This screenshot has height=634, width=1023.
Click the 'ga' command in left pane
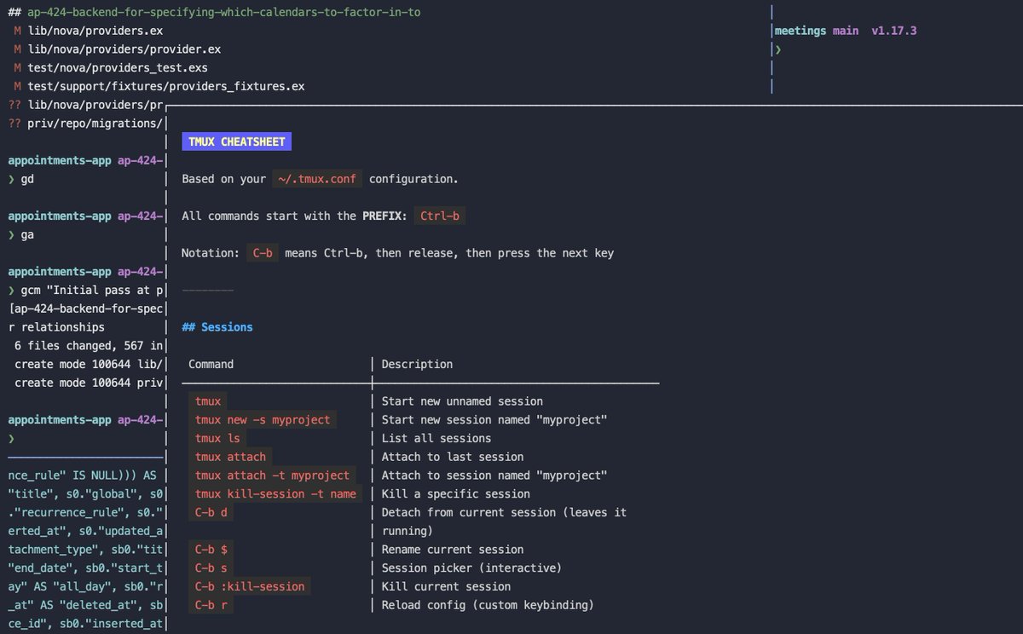(x=26, y=234)
